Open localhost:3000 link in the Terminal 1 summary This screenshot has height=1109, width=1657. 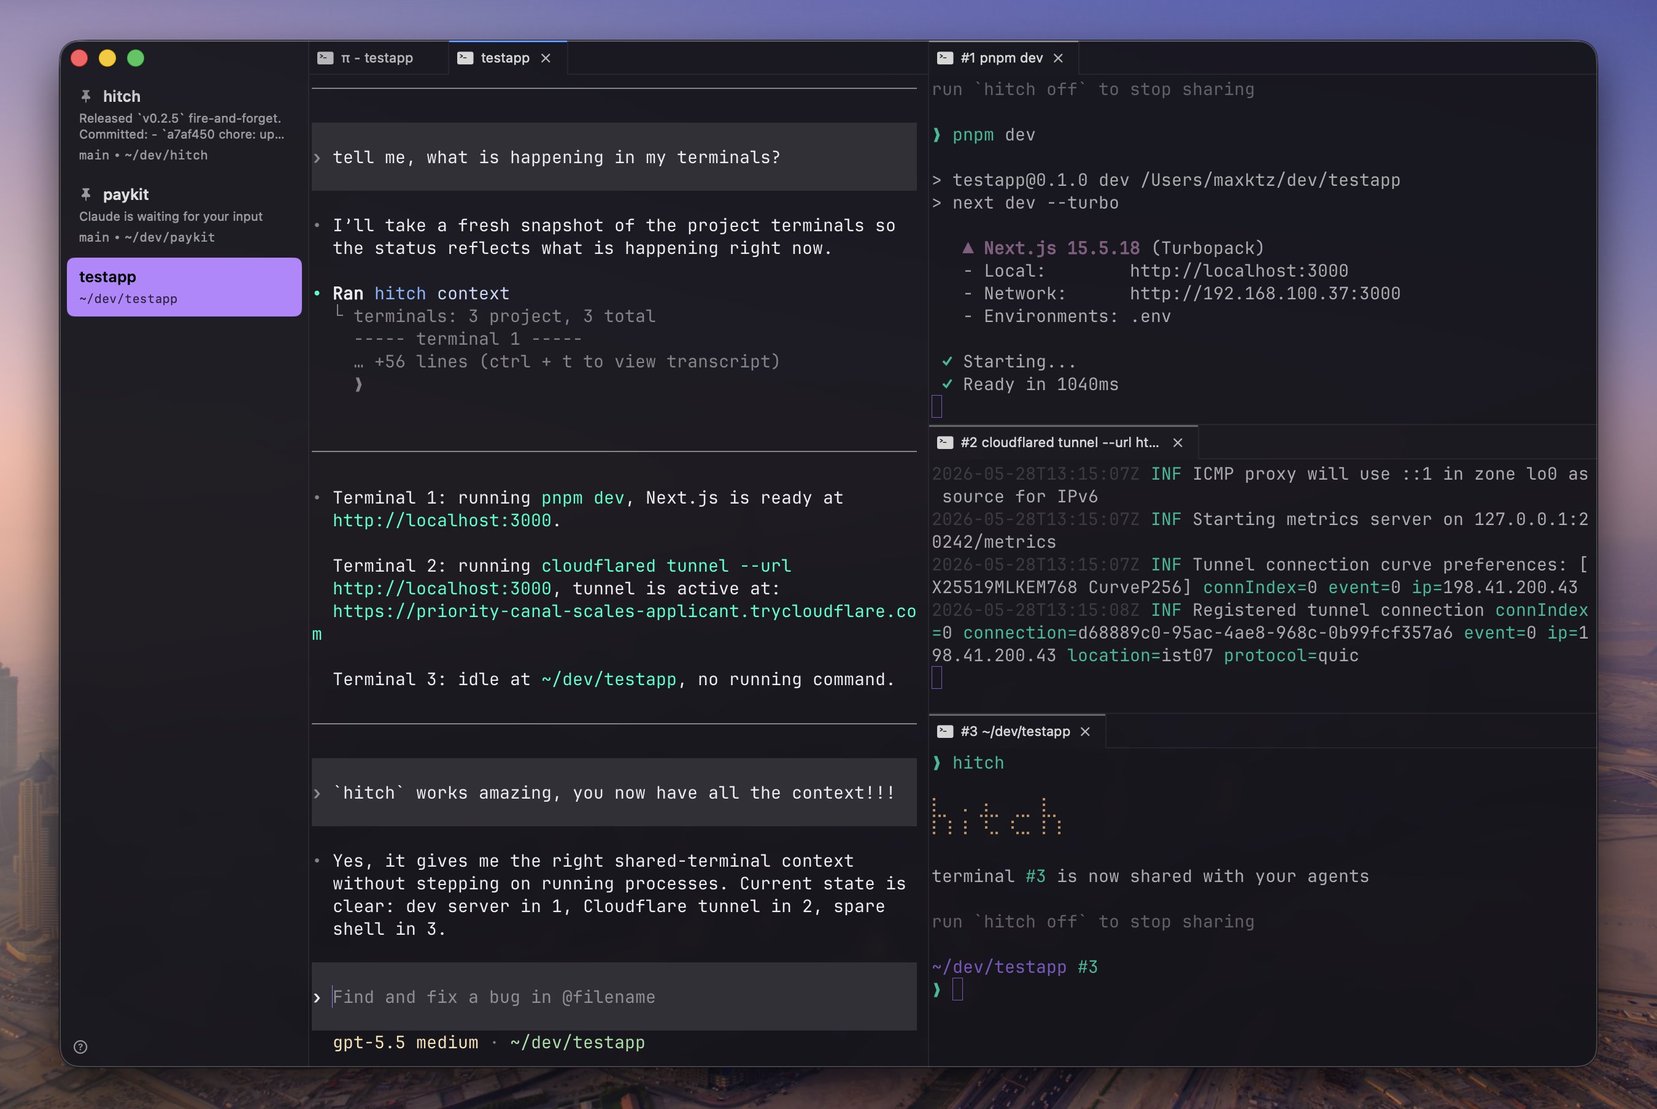442,521
